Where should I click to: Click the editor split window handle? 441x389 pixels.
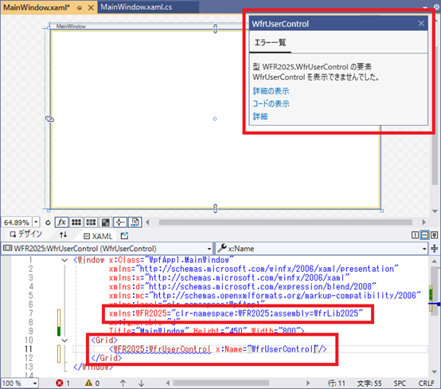pos(435,249)
